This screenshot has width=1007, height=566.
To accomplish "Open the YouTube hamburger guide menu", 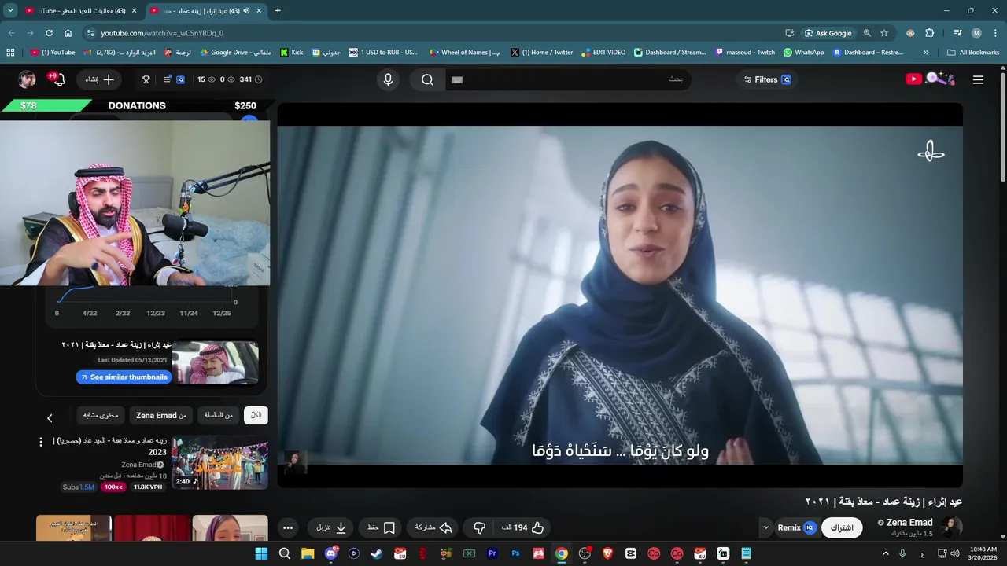I will (978, 79).
